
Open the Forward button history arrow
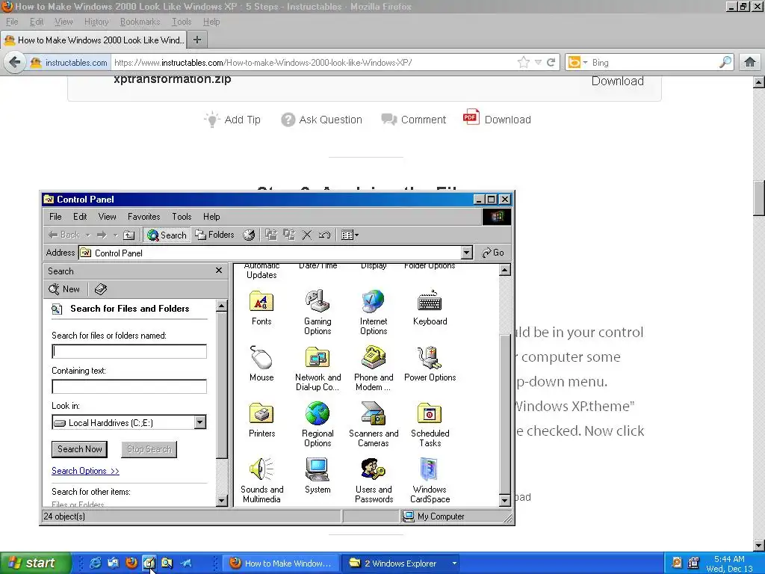tap(116, 235)
